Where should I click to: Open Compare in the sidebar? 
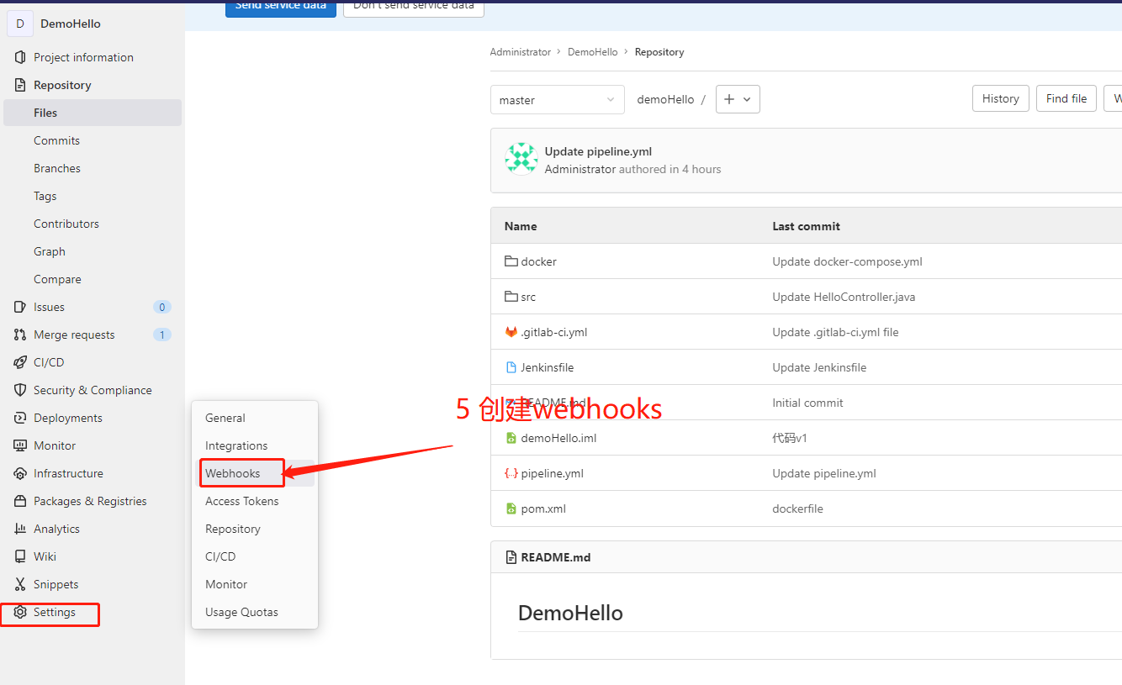[x=57, y=279]
